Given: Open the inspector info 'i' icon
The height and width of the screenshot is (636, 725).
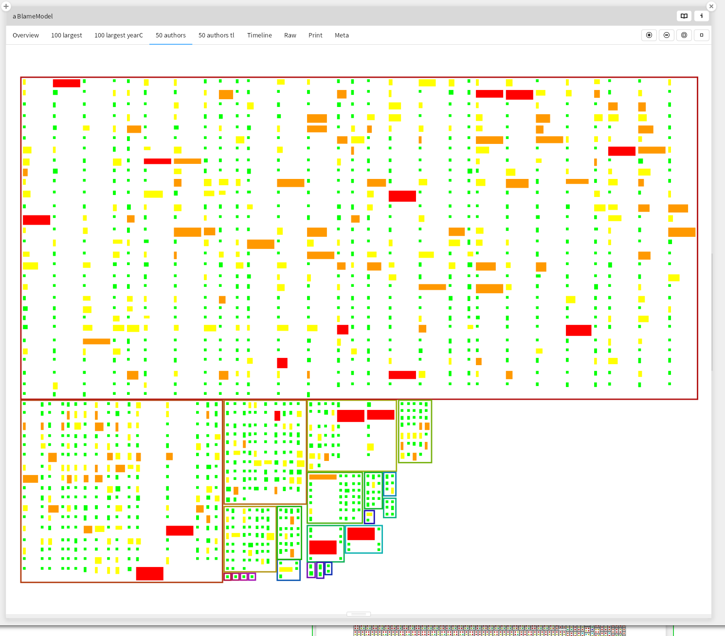Looking at the screenshot, I should click(x=702, y=16).
